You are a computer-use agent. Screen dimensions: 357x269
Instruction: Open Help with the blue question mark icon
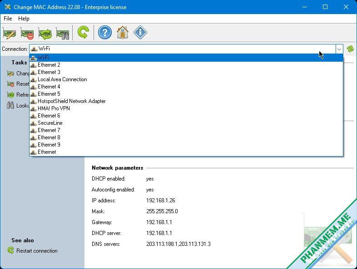[105, 32]
